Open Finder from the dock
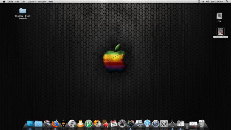Screen dimensions: 231x130 [x=30, y=123]
